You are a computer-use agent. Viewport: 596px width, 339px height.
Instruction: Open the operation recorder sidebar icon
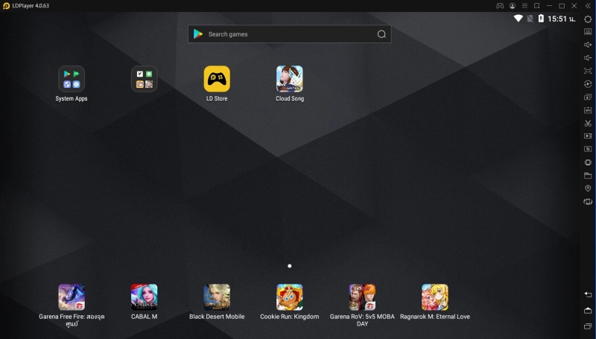588,84
